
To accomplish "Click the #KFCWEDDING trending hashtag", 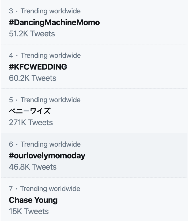I will (38, 67).
